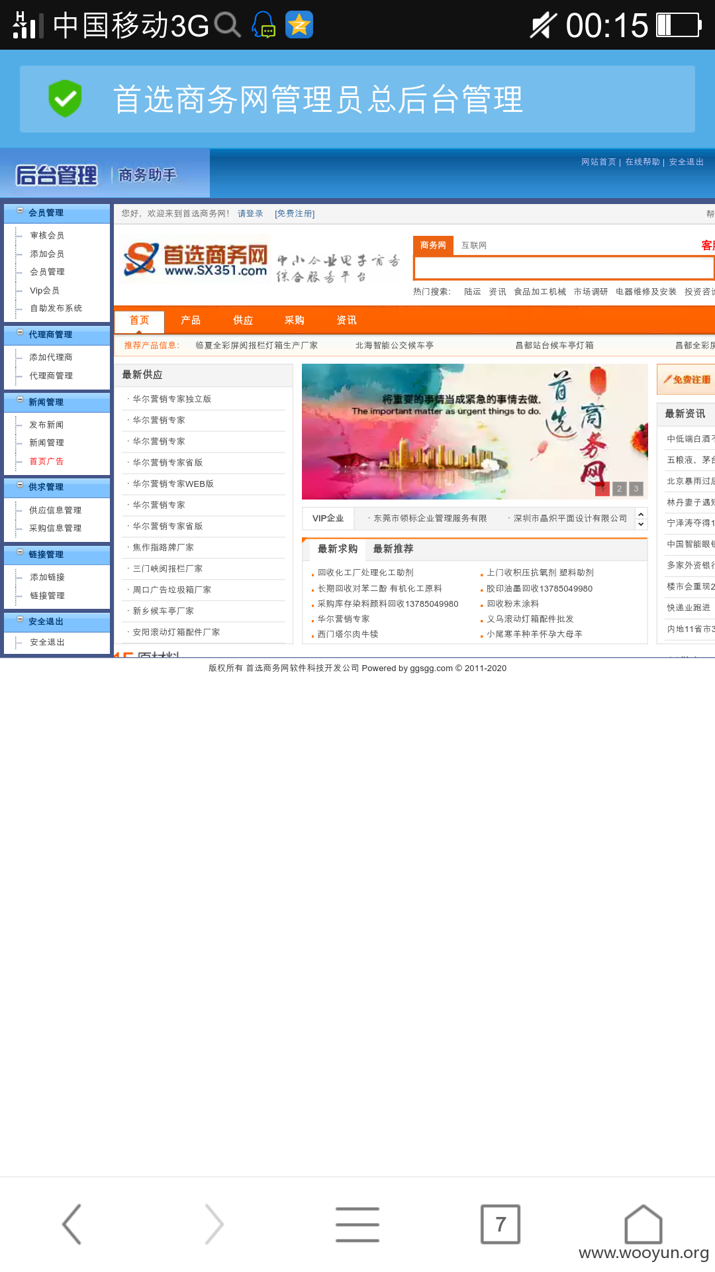Viewport: 715px width, 1272px height.
Task: Open 添加代理商 in sidebar
Action: [x=51, y=357]
